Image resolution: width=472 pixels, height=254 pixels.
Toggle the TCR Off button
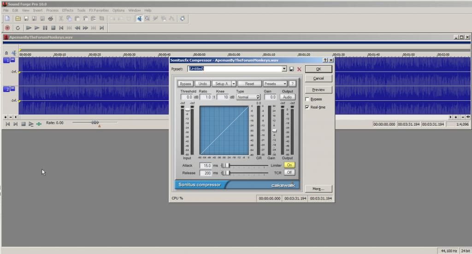click(x=289, y=173)
